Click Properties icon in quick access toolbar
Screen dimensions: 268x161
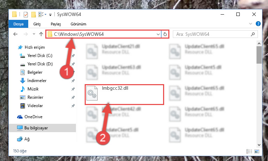(26, 15)
